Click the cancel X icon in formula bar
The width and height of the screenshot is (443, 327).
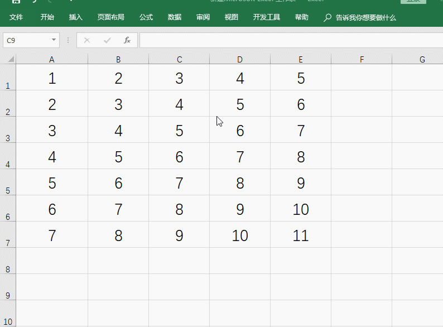[x=87, y=40]
